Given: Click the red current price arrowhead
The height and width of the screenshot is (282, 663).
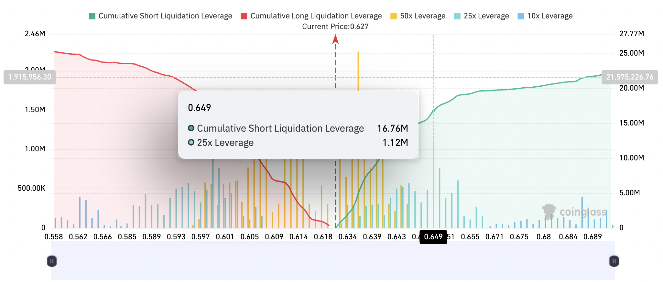Looking at the screenshot, I should point(335,39).
